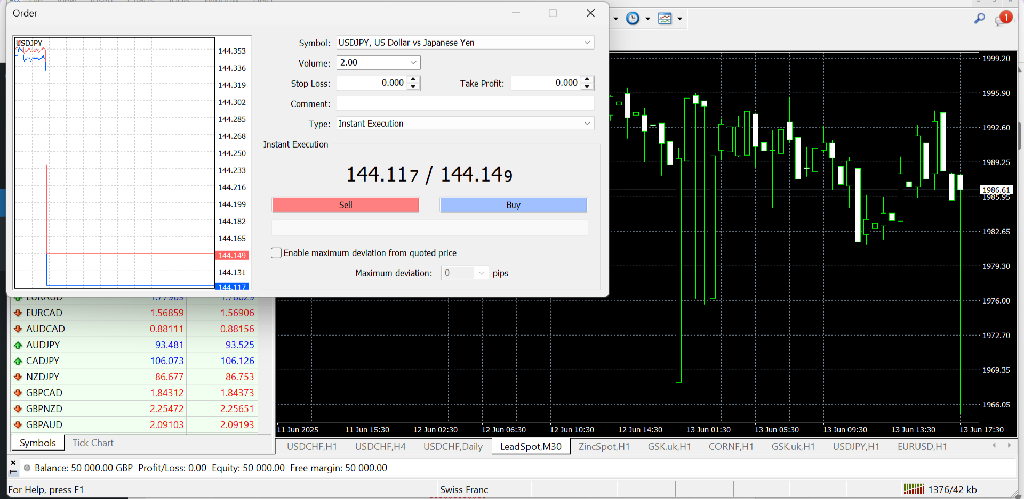Open the order Type dropdown
Image resolution: width=1024 pixels, height=499 pixels.
[587, 124]
